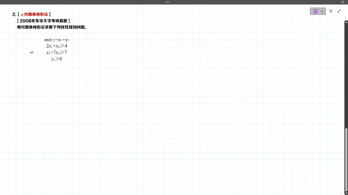The width and height of the screenshot is (348, 195).
Task: Click the constraint x1+7x2≥7
Action: (x=57, y=52)
